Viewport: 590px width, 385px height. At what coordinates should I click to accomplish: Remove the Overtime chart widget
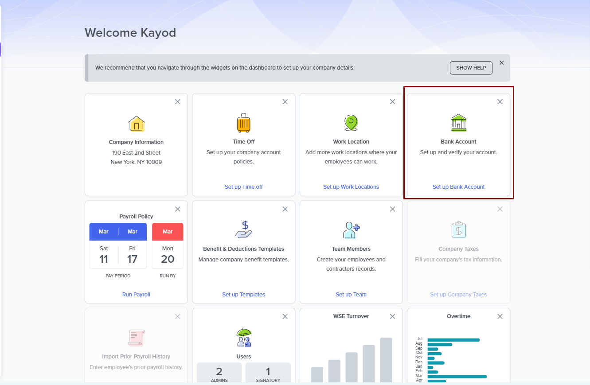(x=500, y=316)
